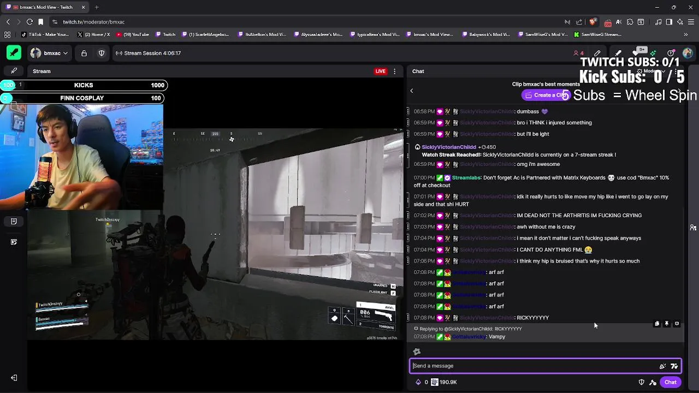This screenshot has width=699, height=393.
Task: Bookmark this page with the bookmark icon
Action: point(40,22)
